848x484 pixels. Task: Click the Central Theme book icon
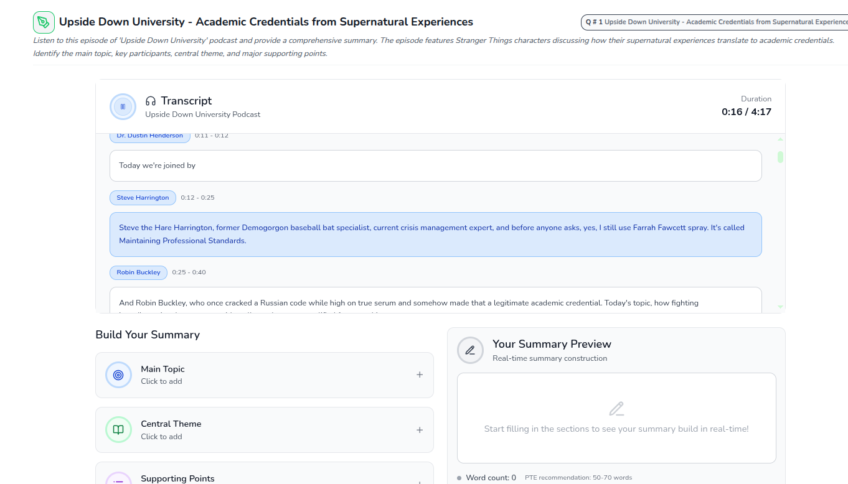point(118,430)
